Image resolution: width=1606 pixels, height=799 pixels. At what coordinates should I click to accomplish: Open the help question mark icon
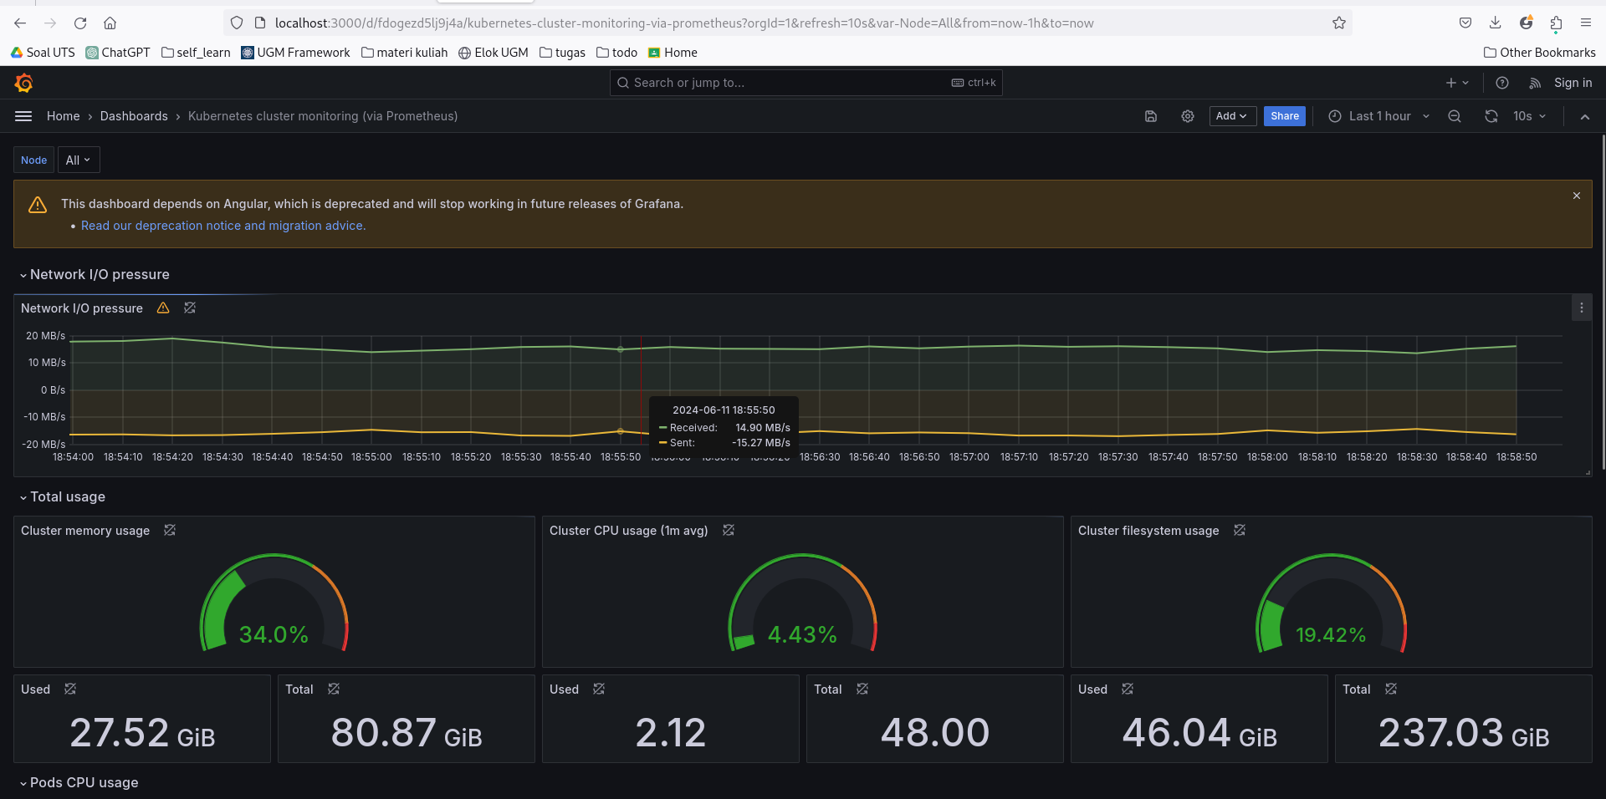(1502, 83)
